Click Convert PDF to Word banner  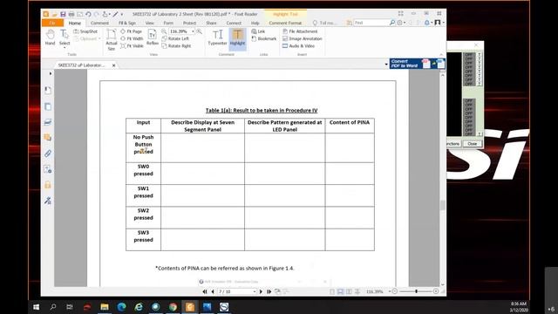[417, 64]
